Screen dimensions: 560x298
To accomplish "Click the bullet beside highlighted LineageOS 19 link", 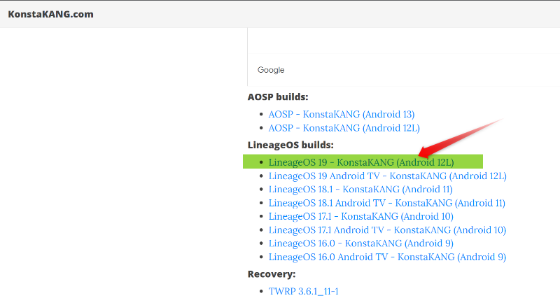I will (x=261, y=162).
